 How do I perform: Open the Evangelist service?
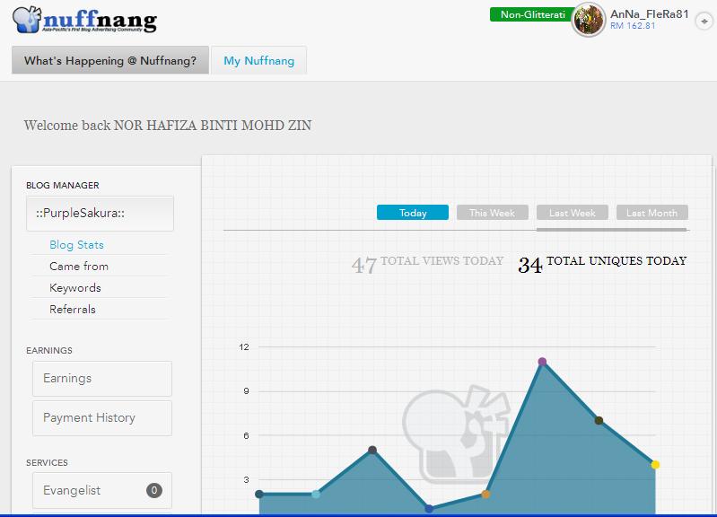[102, 490]
